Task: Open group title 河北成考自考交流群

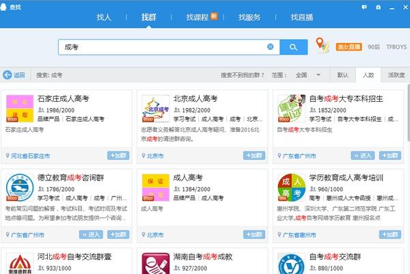Action: point(74,257)
